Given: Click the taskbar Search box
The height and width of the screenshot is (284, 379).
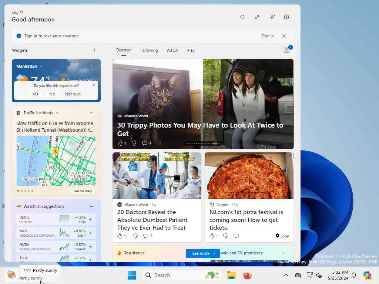Looking at the screenshot, I should [182, 275].
